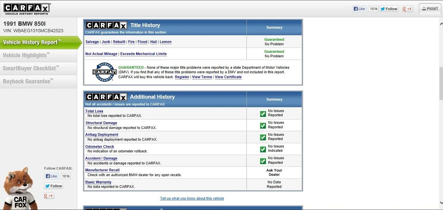443x210 pixels.
Task: Click the Twitter Follow button in header
Action: click(389, 9)
